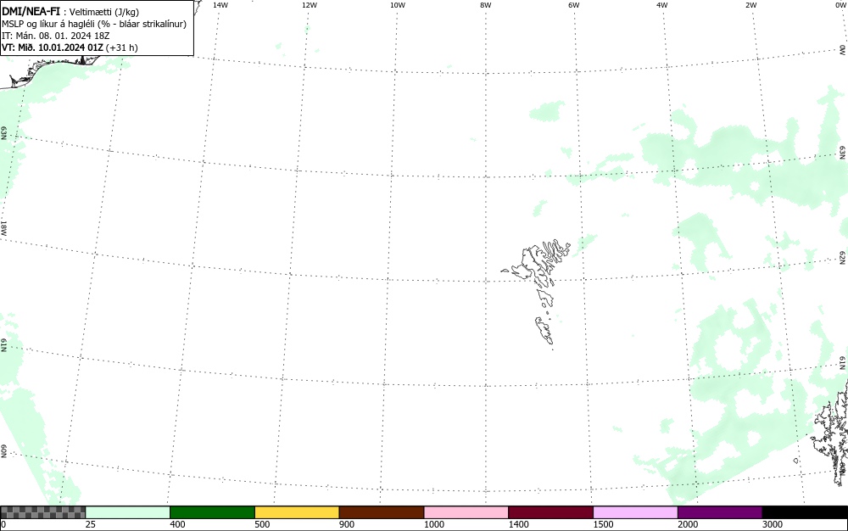Click the '18W' label on left edge
Viewport: 848px width, 531px height.
pos(3,227)
